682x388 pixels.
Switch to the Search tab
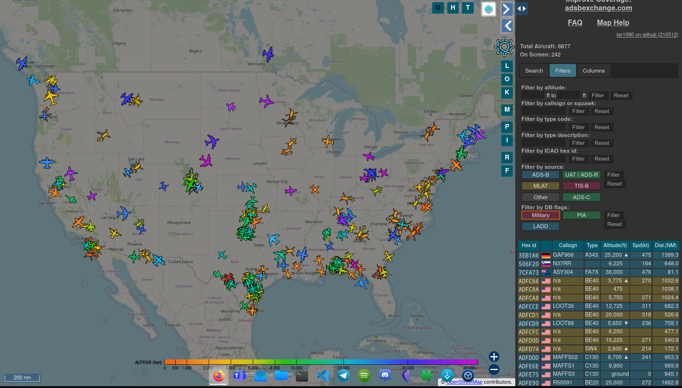(x=534, y=71)
